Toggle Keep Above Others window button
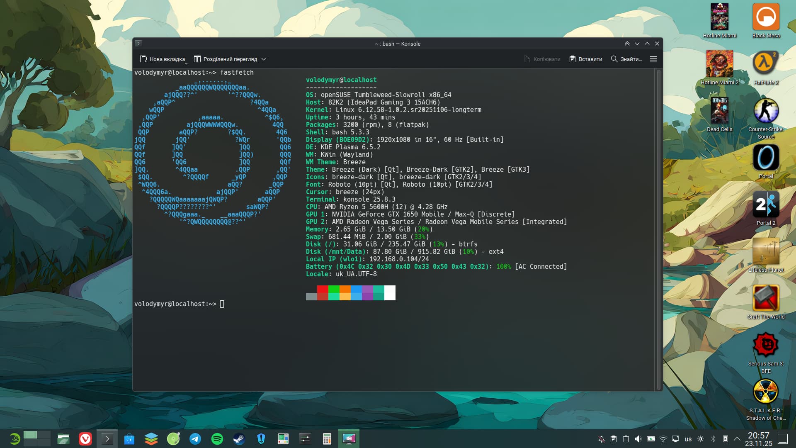796x448 pixels. tap(627, 44)
